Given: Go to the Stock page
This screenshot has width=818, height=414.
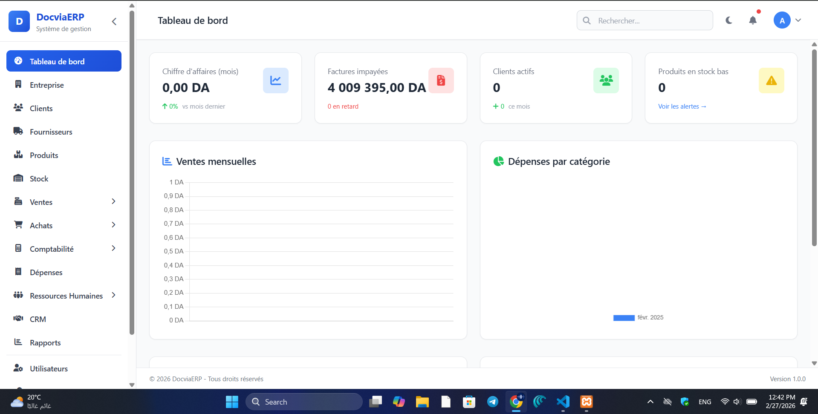Looking at the screenshot, I should coord(39,179).
